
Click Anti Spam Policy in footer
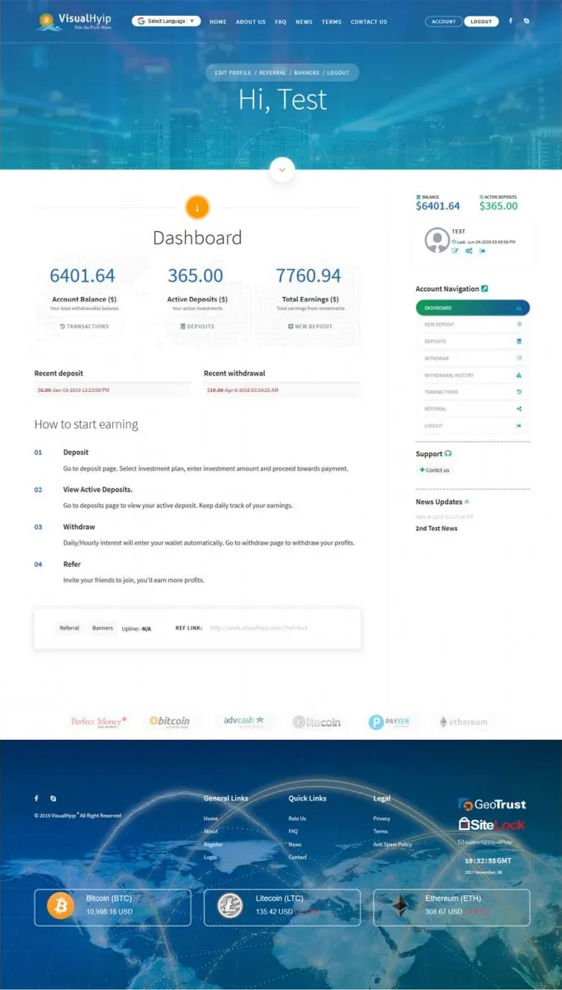[392, 845]
